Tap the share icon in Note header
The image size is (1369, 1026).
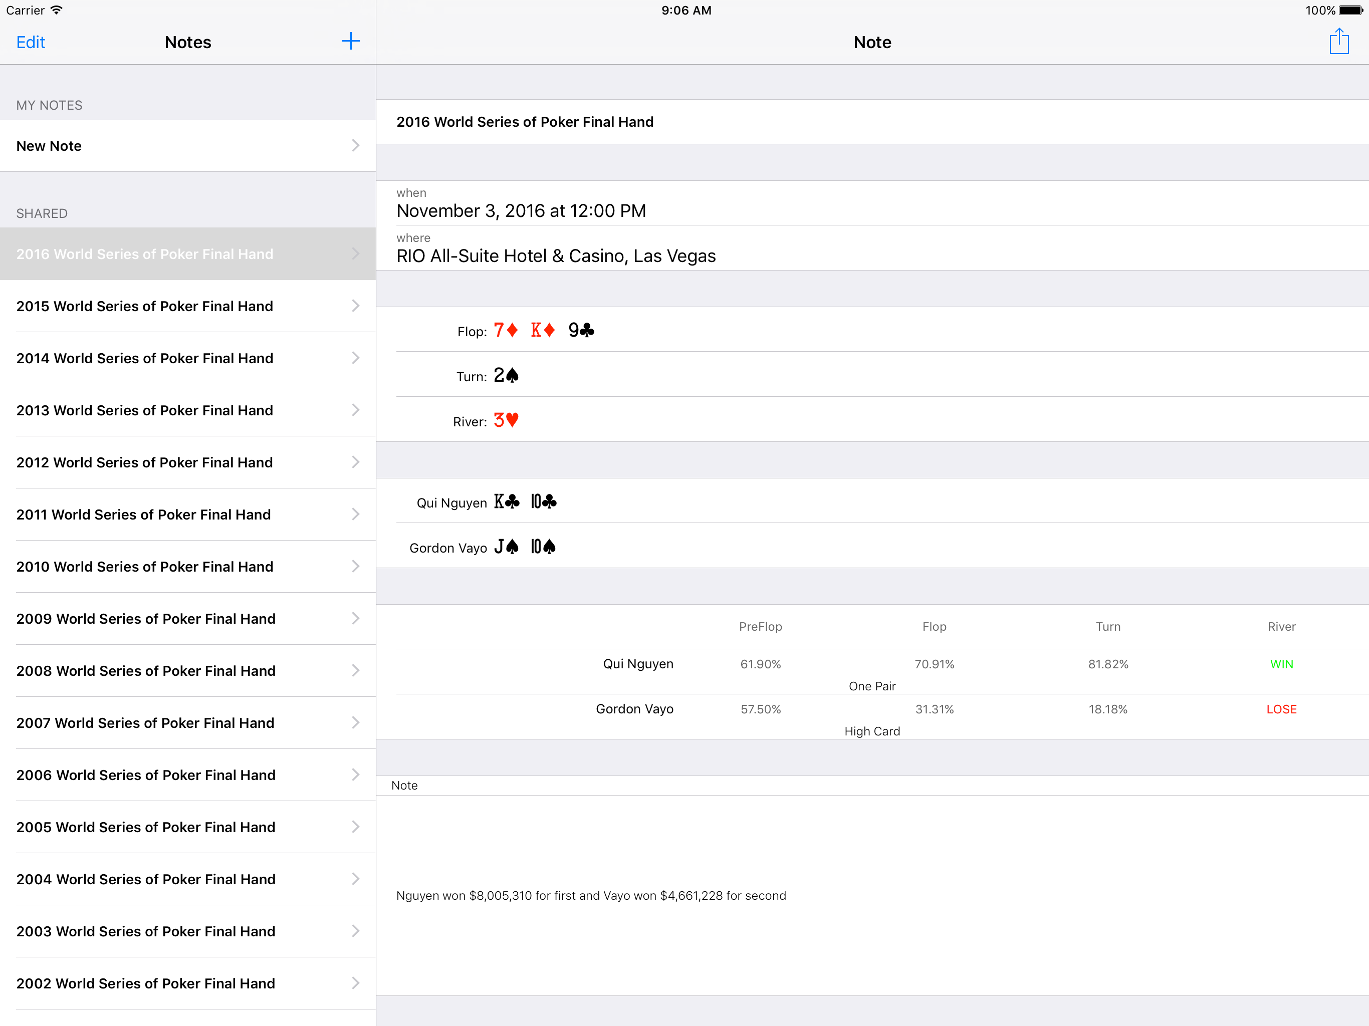1338,42
